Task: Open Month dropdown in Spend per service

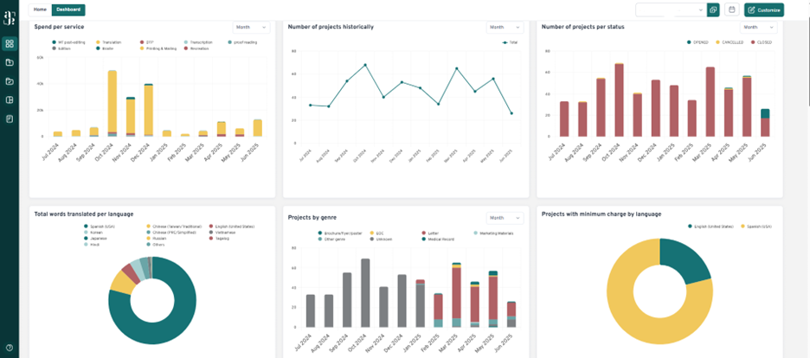Action: pos(251,27)
